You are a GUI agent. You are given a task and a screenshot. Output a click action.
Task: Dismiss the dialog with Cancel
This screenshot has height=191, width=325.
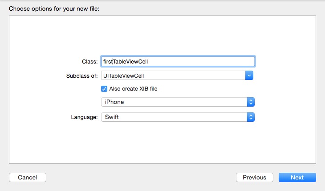(28, 177)
